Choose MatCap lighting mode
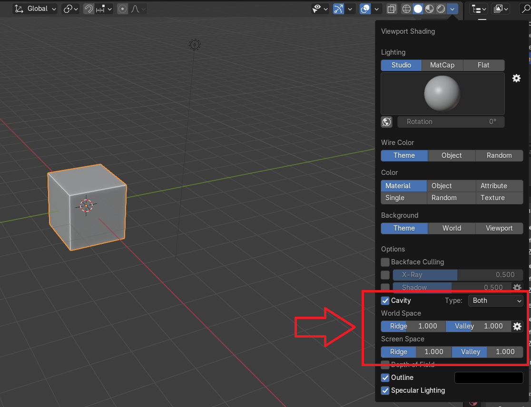Viewport: 531px width, 407px height. (x=442, y=65)
